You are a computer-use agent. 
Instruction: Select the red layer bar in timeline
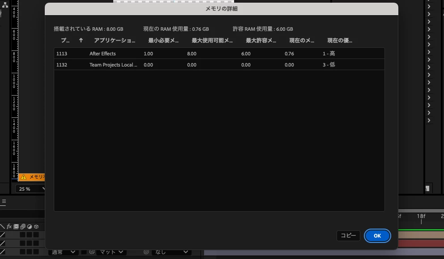click(x=421, y=243)
